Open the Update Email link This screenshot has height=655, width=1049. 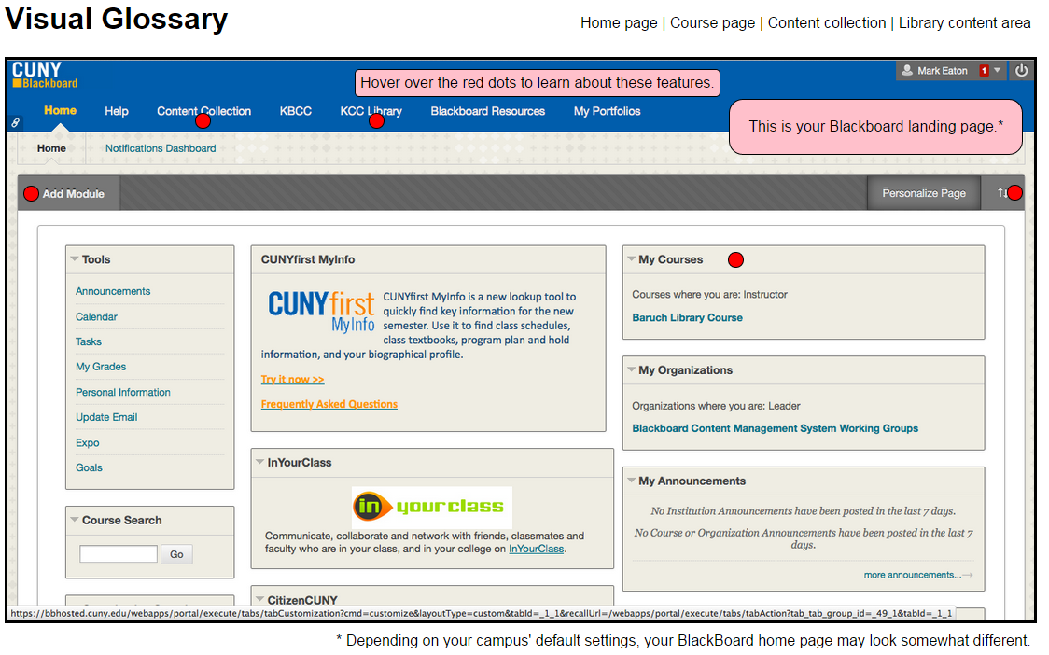tap(106, 417)
